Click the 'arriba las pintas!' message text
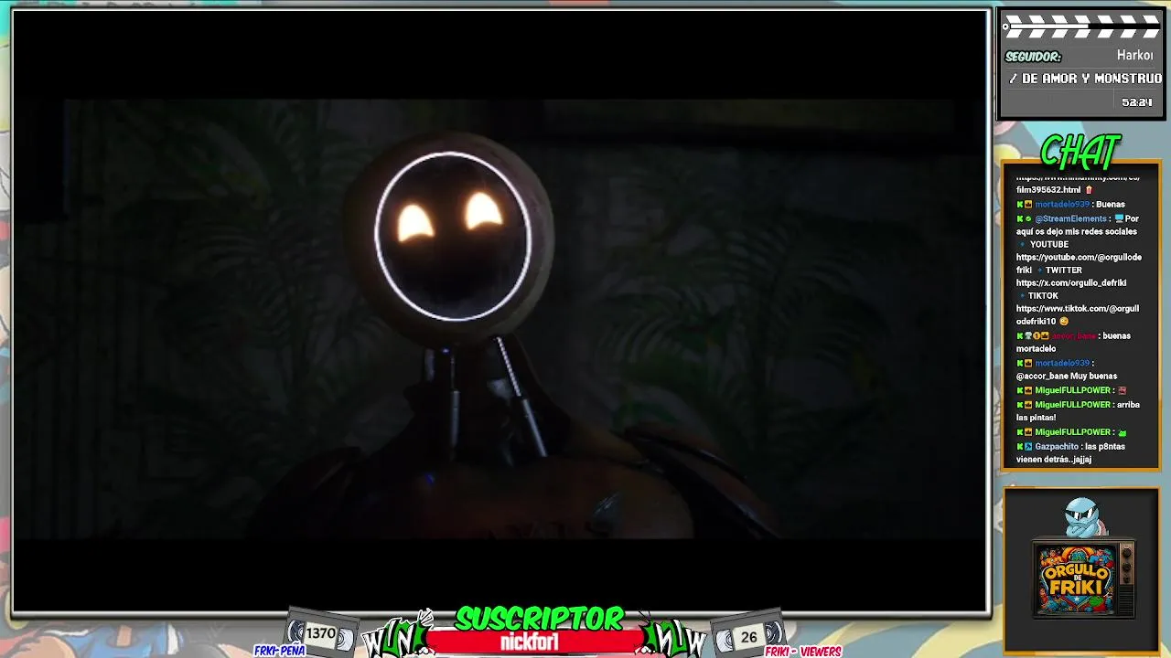This screenshot has width=1171, height=658. (x=1078, y=410)
